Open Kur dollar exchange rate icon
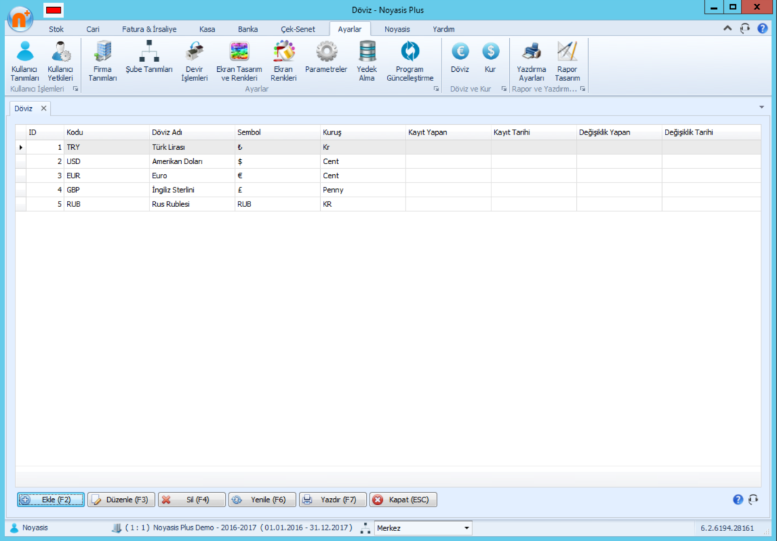Image resolution: width=777 pixels, height=541 pixels. pyautogui.click(x=490, y=57)
